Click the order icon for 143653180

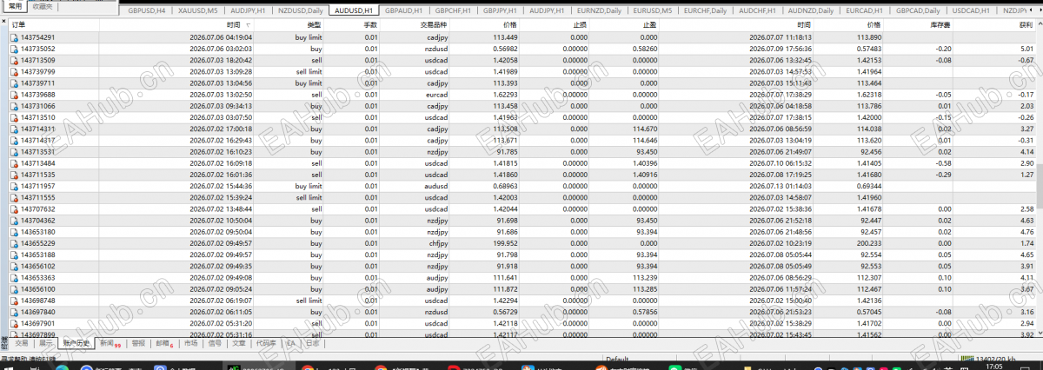[x=14, y=232]
